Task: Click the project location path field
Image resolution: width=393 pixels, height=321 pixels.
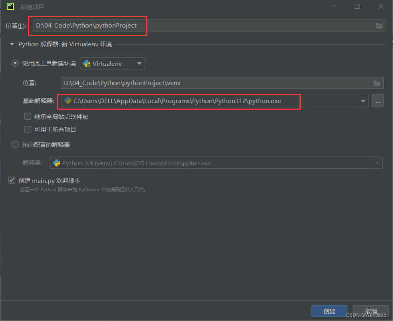Action: click(209, 26)
